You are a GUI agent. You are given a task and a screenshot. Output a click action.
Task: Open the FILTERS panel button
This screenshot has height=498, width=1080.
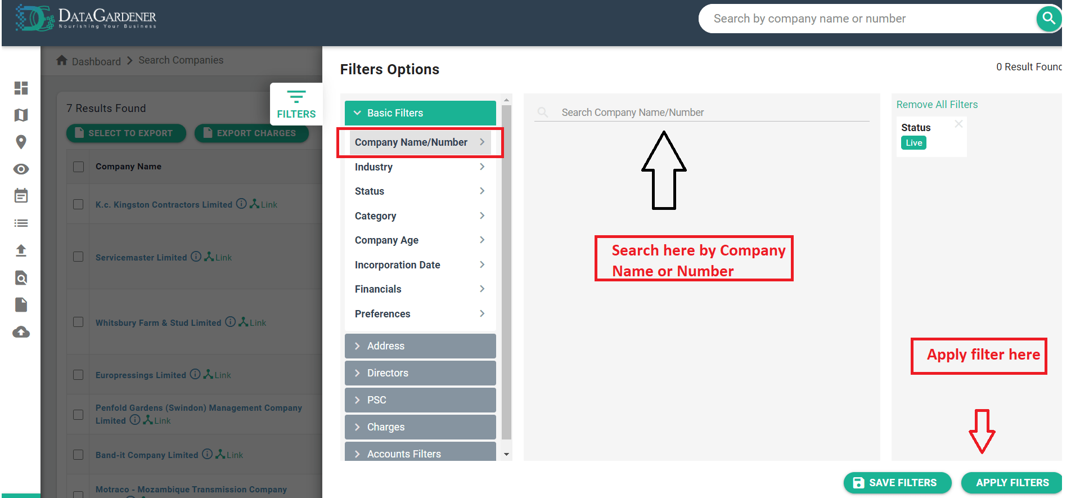point(296,104)
